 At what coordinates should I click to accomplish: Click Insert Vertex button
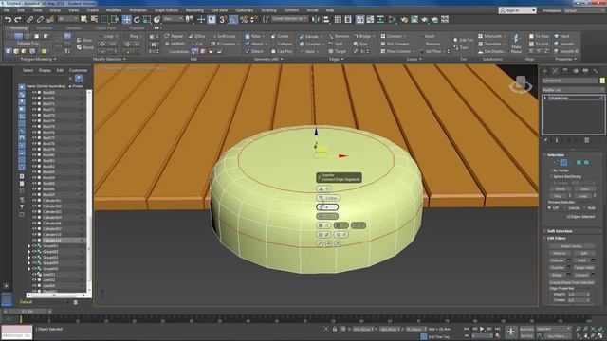click(571, 246)
